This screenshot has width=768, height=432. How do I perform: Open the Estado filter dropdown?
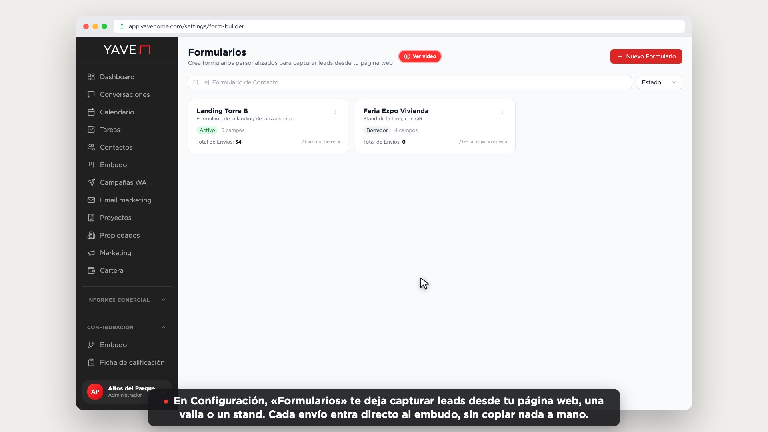coord(659,82)
